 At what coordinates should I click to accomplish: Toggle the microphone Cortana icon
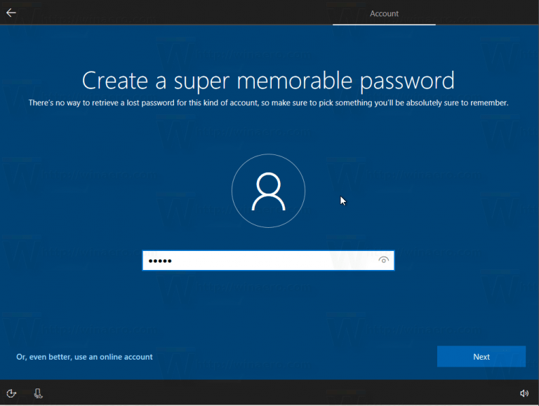(x=38, y=393)
